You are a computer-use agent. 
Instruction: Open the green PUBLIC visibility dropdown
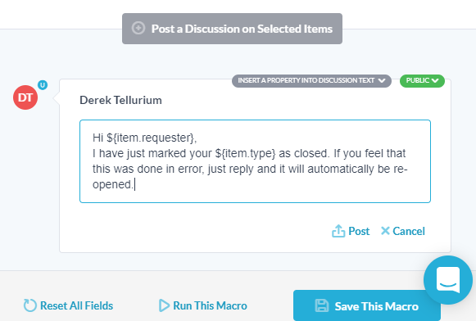pos(422,81)
